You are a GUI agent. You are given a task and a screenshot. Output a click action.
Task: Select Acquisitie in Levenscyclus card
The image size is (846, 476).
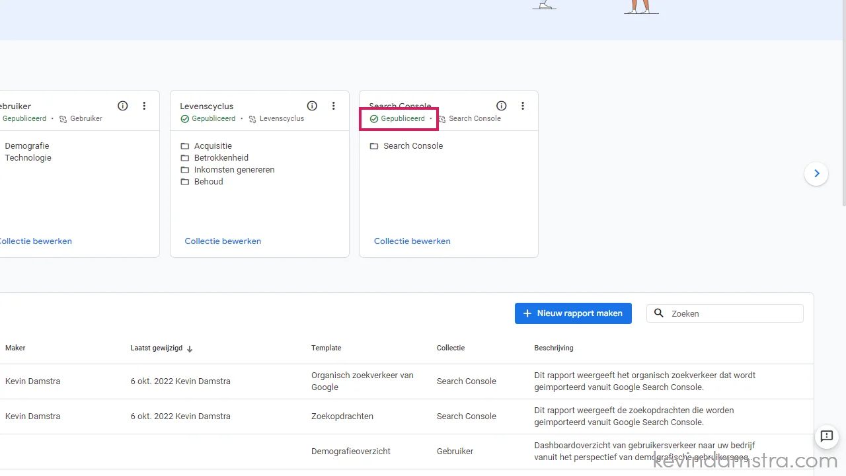coord(213,146)
